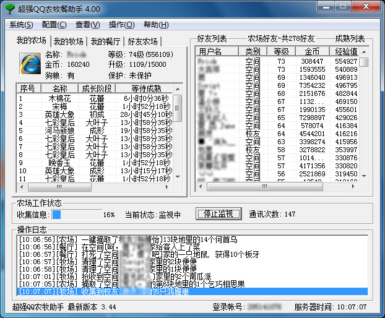385x318 pixels.
Task: Click the 等级 74级 (556109) text
Action: 141,54
